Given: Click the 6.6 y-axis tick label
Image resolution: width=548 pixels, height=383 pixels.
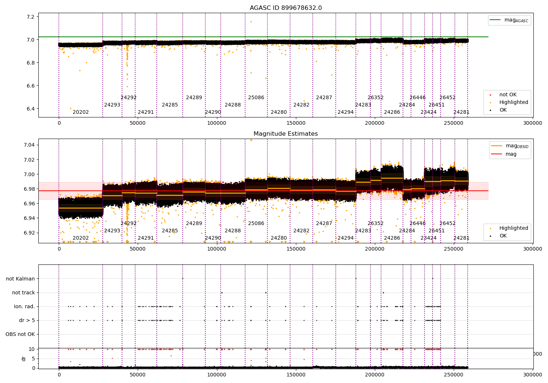Looking at the screenshot, I should 31,86.
